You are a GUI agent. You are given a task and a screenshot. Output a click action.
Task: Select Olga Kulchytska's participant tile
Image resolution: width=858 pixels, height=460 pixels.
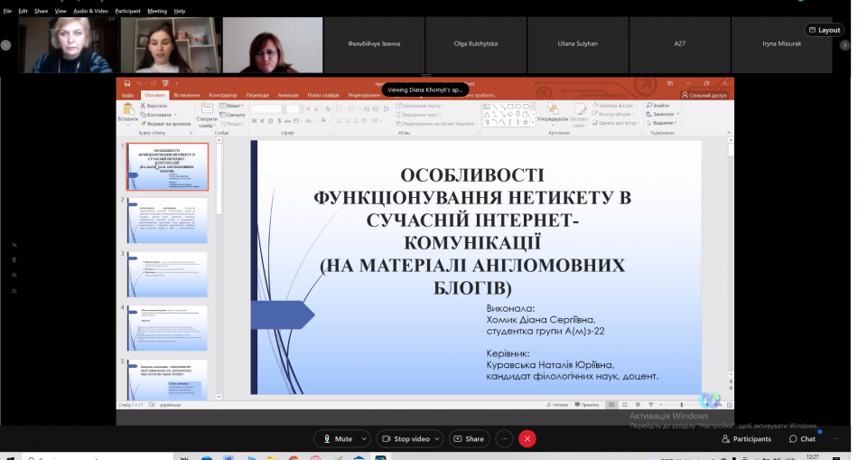tap(474, 43)
